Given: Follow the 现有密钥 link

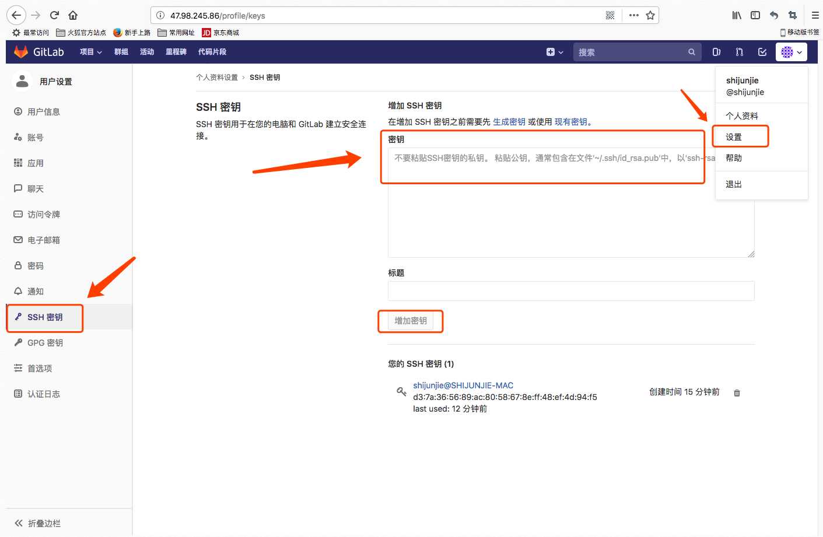Looking at the screenshot, I should click(x=571, y=122).
